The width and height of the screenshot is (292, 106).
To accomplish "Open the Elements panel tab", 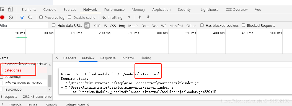I will 29,9.
